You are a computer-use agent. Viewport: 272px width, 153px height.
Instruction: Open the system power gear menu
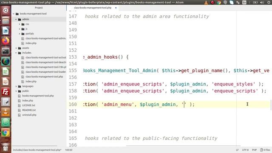[x=269, y=3]
